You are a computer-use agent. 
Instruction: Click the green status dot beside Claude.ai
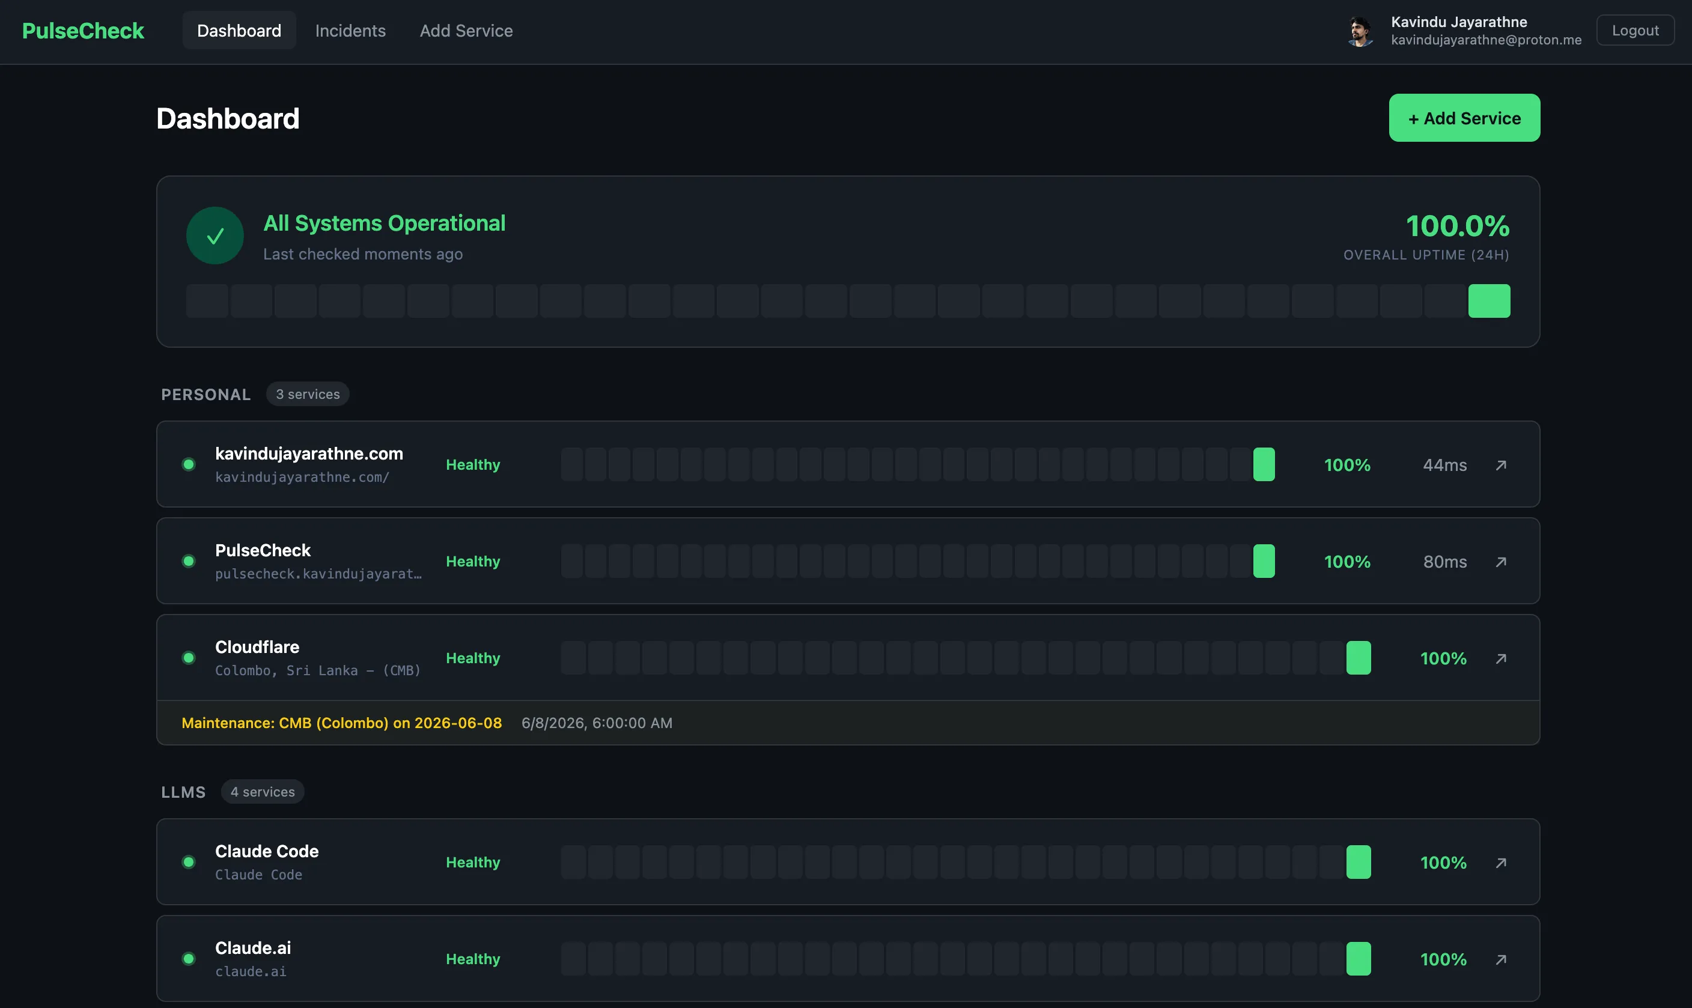(189, 958)
